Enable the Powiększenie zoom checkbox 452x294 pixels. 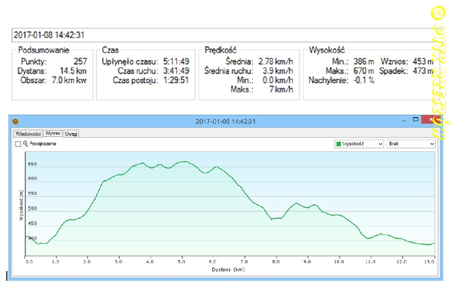pyautogui.click(x=18, y=144)
